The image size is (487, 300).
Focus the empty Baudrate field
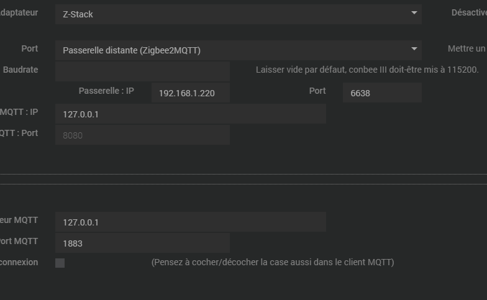(x=142, y=71)
